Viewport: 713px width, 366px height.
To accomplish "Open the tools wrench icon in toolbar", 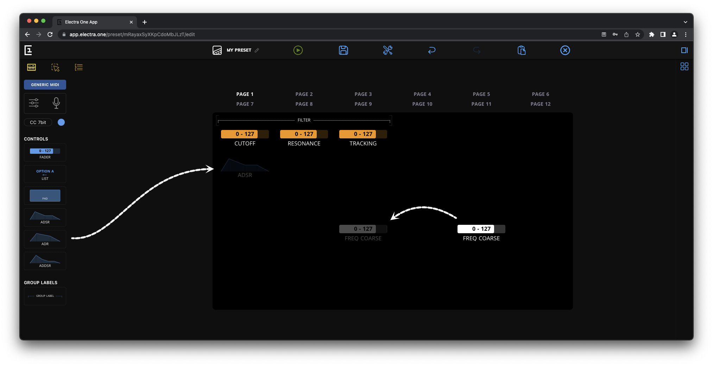I will 387,50.
